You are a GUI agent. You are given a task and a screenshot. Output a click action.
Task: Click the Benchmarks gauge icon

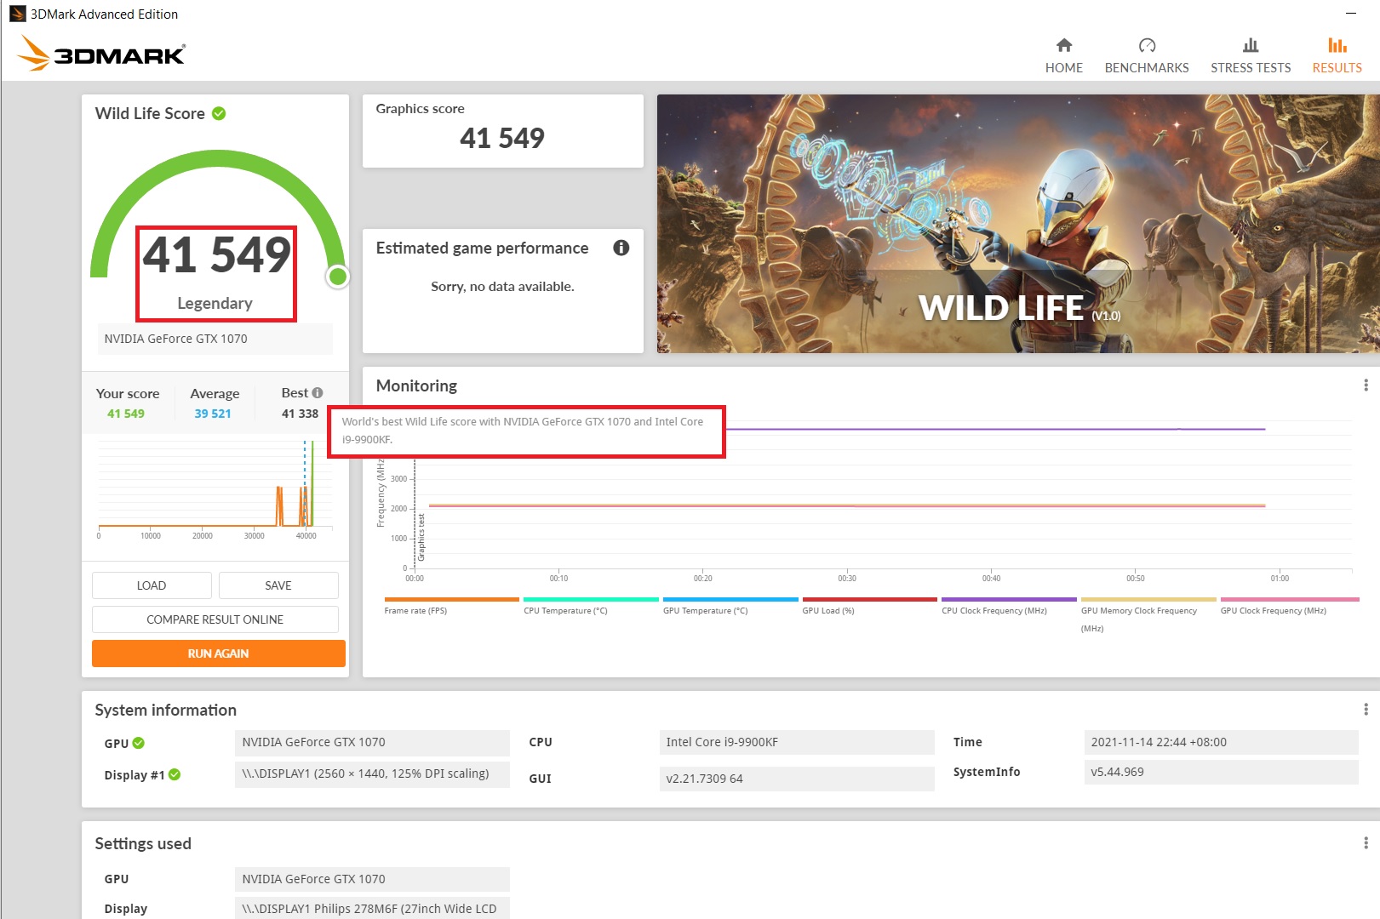pos(1147,45)
